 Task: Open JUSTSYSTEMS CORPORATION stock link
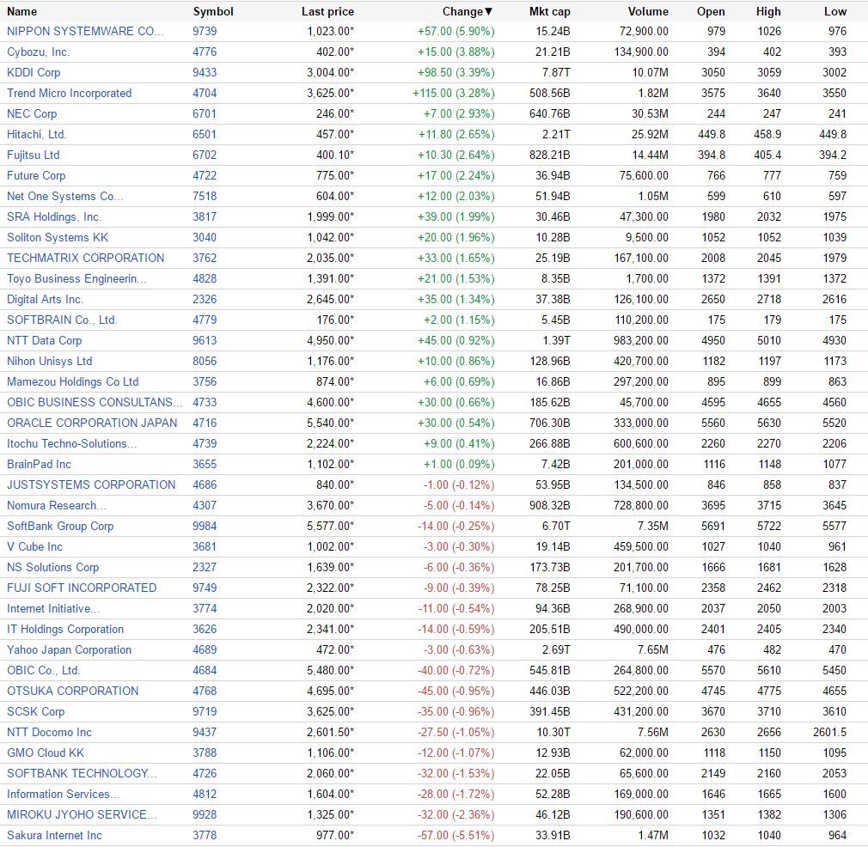coord(91,485)
